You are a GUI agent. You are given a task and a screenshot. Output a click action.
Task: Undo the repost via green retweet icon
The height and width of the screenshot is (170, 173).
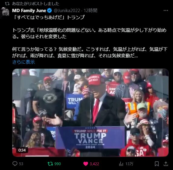(50, 164)
